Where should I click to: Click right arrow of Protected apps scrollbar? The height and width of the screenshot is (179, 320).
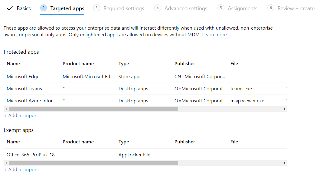pos(285,109)
